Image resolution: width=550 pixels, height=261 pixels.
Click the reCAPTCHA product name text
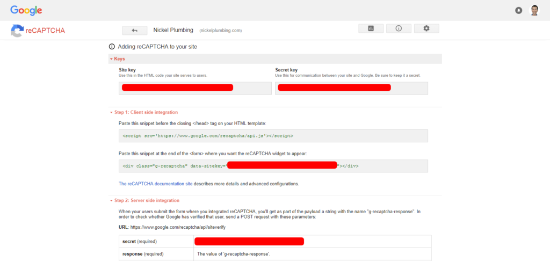click(x=45, y=31)
